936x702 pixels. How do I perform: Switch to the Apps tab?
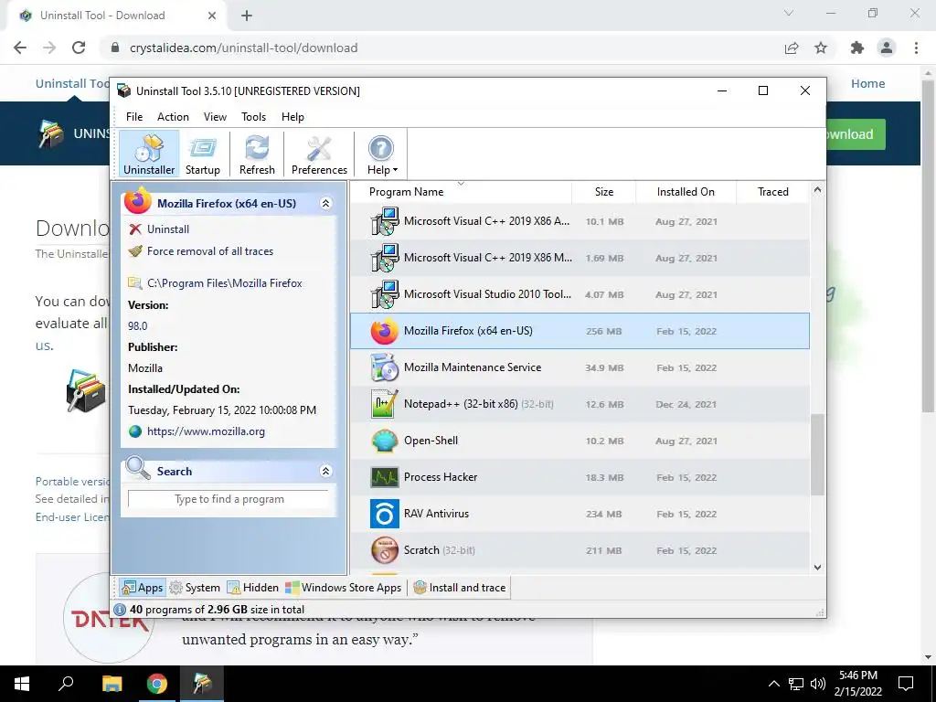coord(142,588)
